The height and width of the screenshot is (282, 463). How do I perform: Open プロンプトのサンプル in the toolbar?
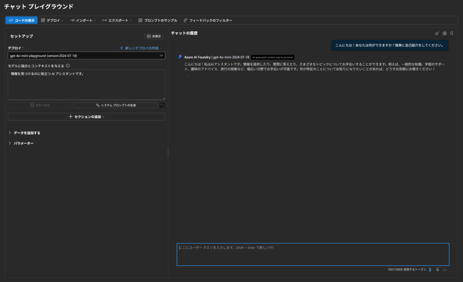tap(157, 20)
